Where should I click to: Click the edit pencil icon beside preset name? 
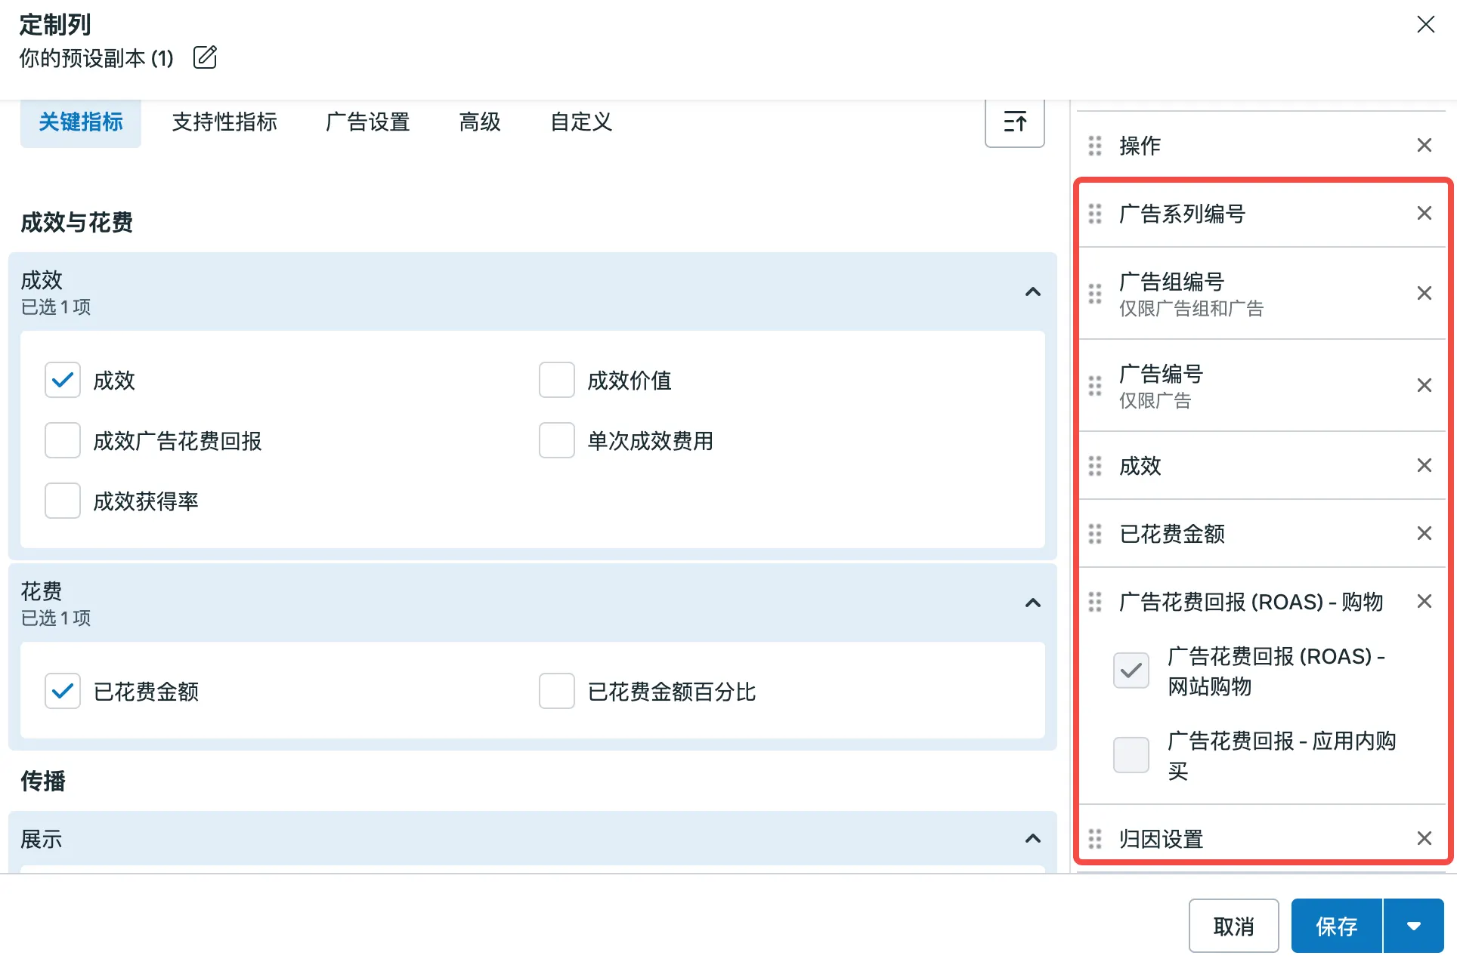205,57
